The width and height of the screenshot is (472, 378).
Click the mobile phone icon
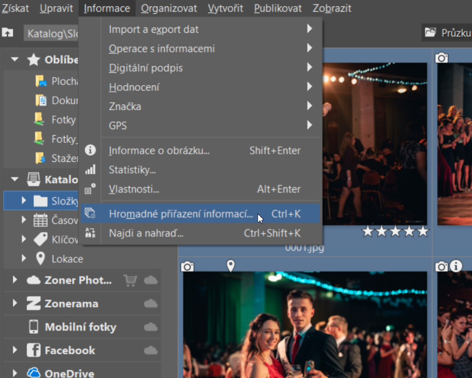click(x=33, y=327)
